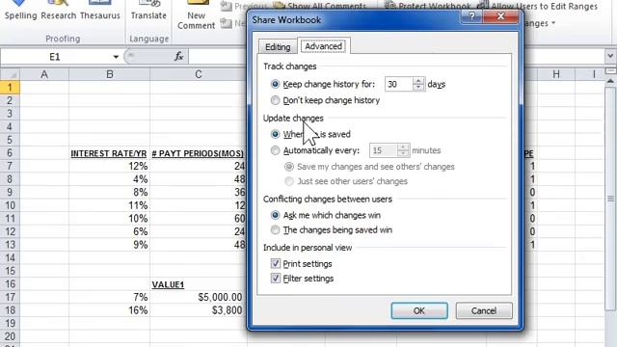
Task: Click the help question mark in Share Workbook
Action: tap(471, 16)
